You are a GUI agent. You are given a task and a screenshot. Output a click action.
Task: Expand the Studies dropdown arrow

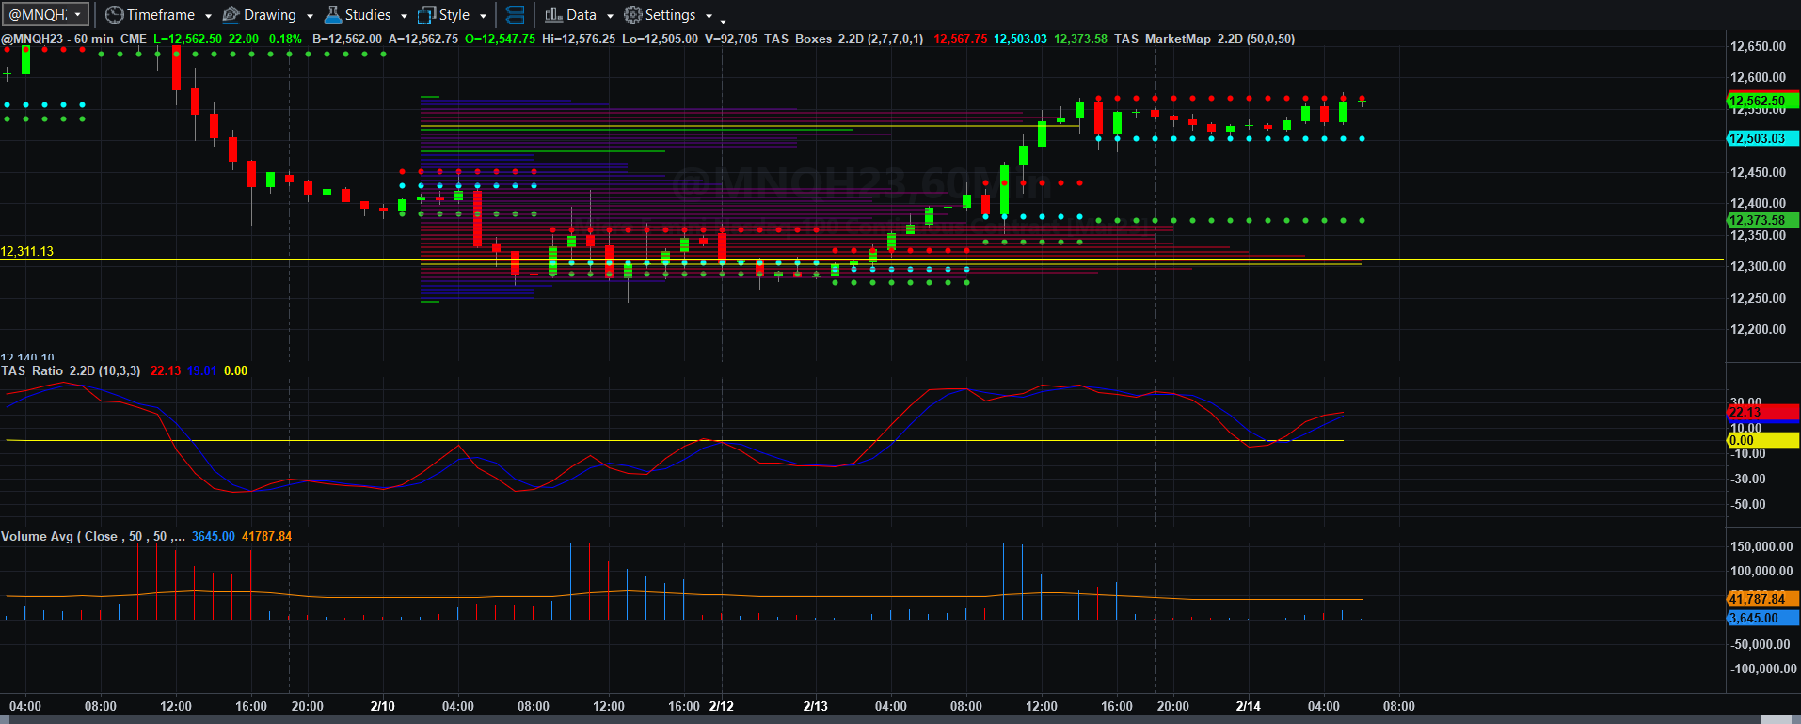pos(404,16)
